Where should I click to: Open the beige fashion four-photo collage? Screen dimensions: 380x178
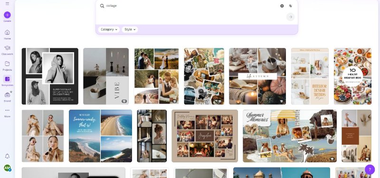pyautogui.click(x=43, y=136)
